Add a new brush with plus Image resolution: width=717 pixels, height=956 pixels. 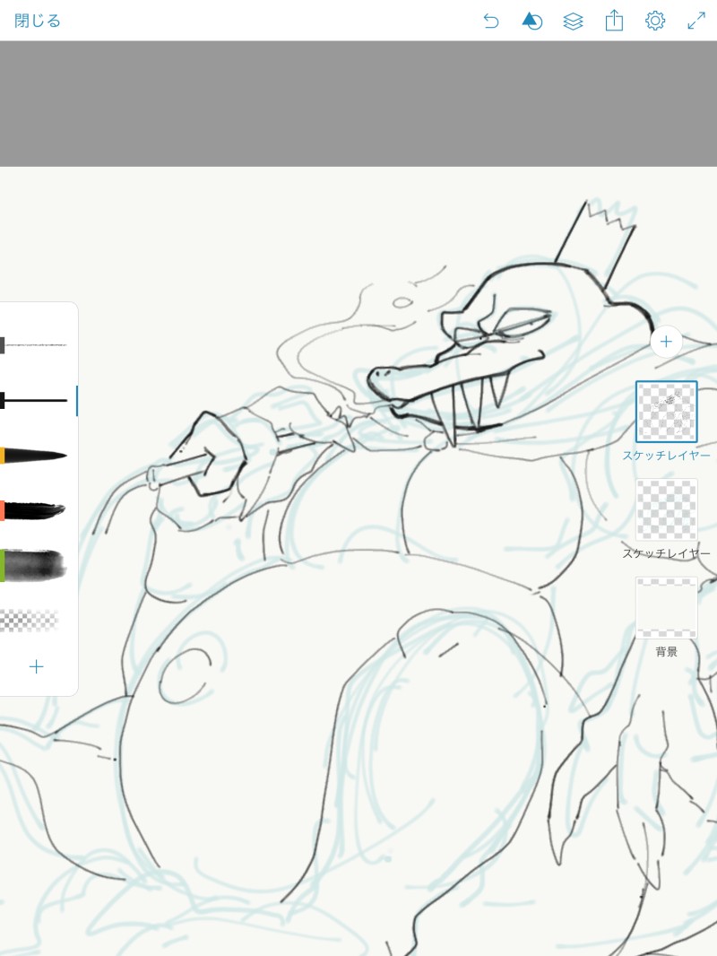(x=37, y=666)
